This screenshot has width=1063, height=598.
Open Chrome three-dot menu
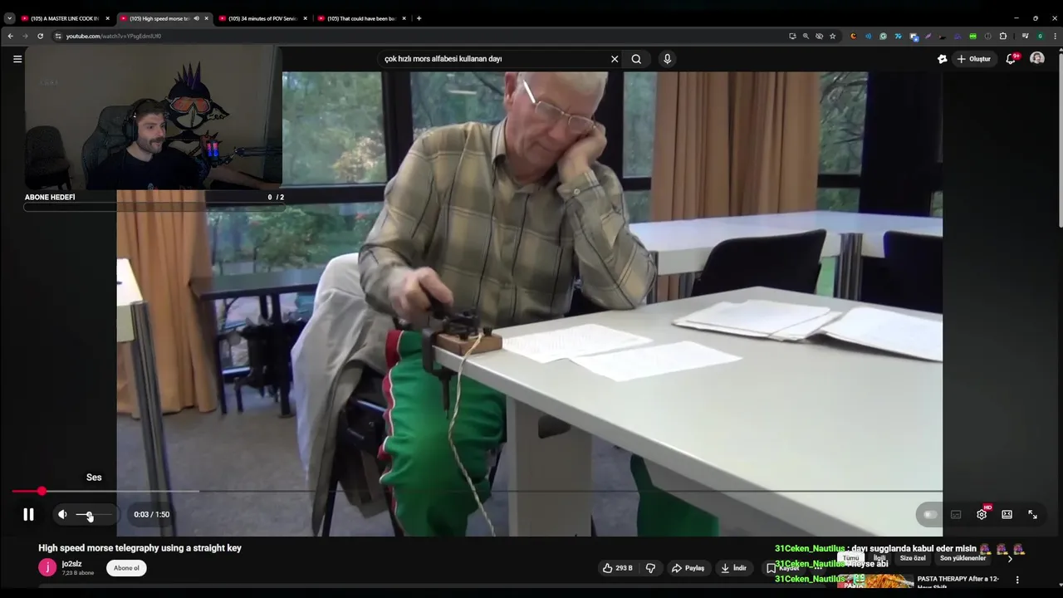(x=1053, y=36)
